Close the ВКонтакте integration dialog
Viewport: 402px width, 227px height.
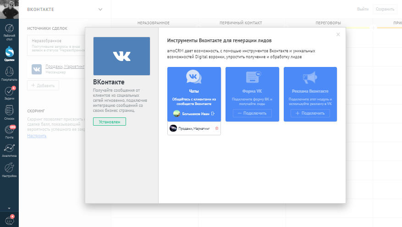pyautogui.click(x=338, y=34)
